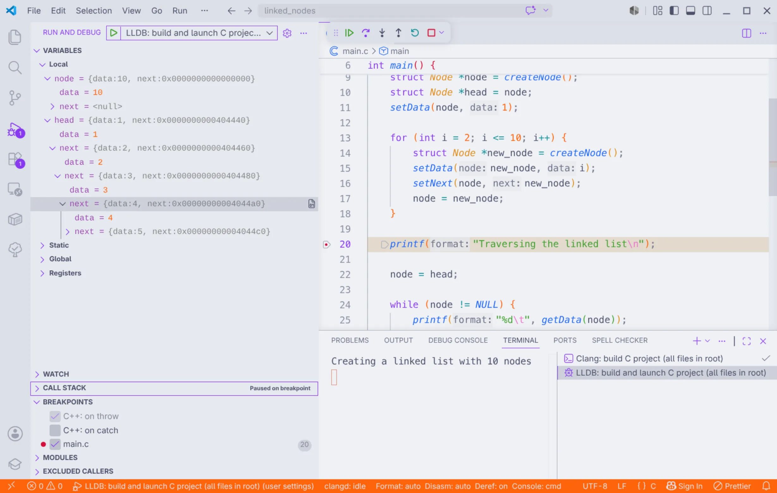Screen dimensions: 777x493
Task: Click View Binary Data icon on next row
Action: [311, 204]
